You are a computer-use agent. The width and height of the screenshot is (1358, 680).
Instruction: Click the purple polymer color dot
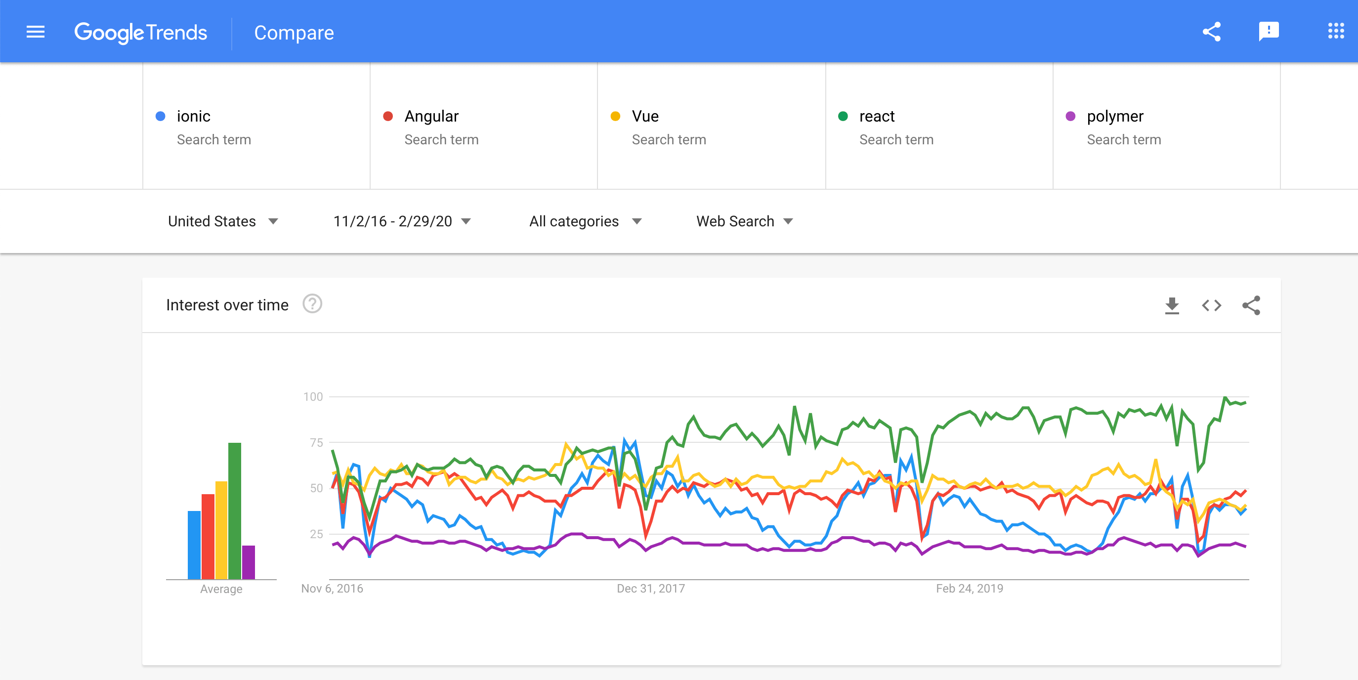[x=1070, y=117]
